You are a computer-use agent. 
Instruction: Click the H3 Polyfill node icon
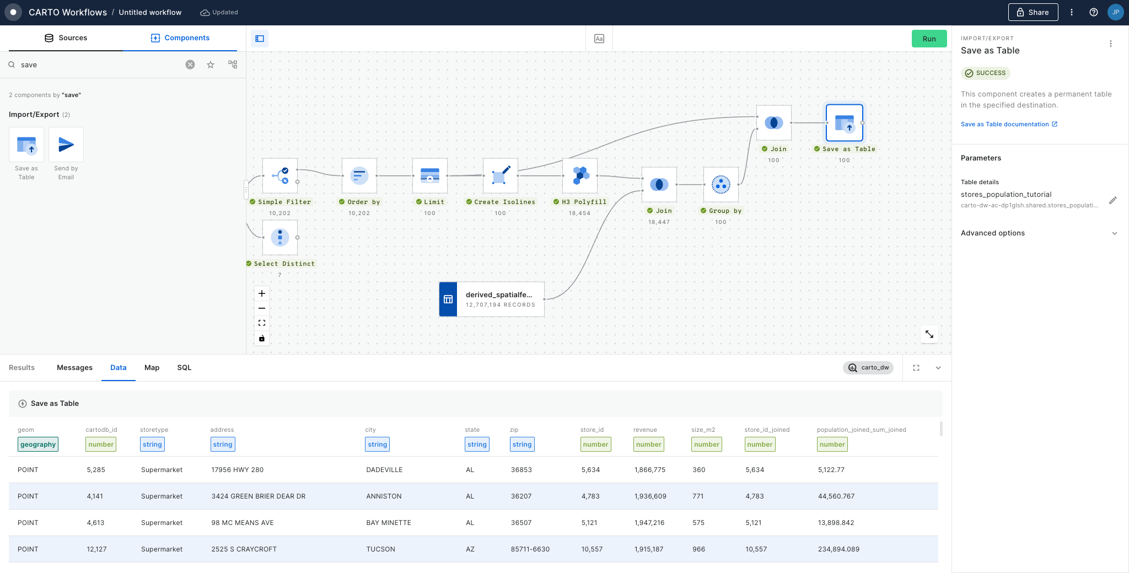[579, 176]
